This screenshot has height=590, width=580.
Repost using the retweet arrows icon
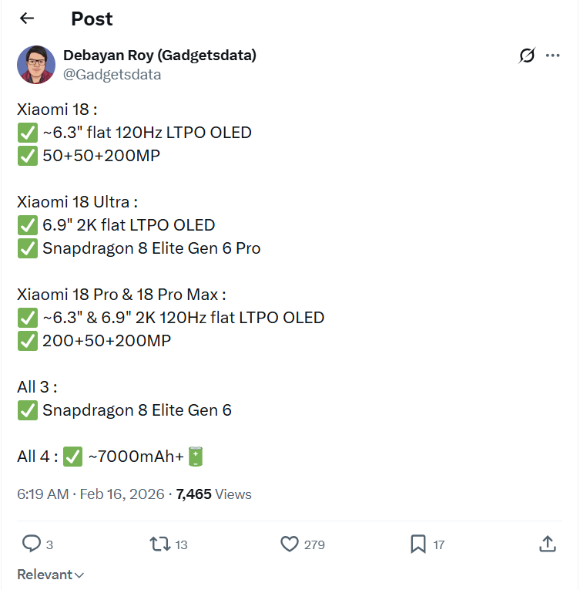pyautogui.click(x=159, y=544)
